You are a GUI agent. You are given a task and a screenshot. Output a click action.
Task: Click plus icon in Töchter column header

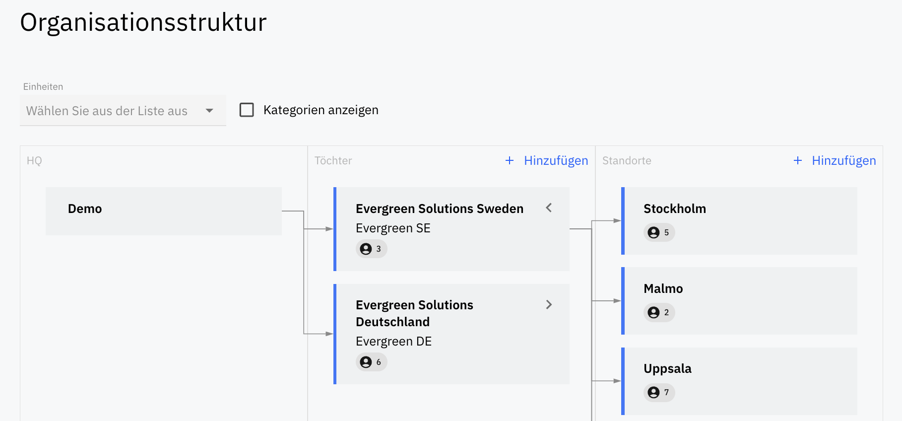(x=510, y=160)
